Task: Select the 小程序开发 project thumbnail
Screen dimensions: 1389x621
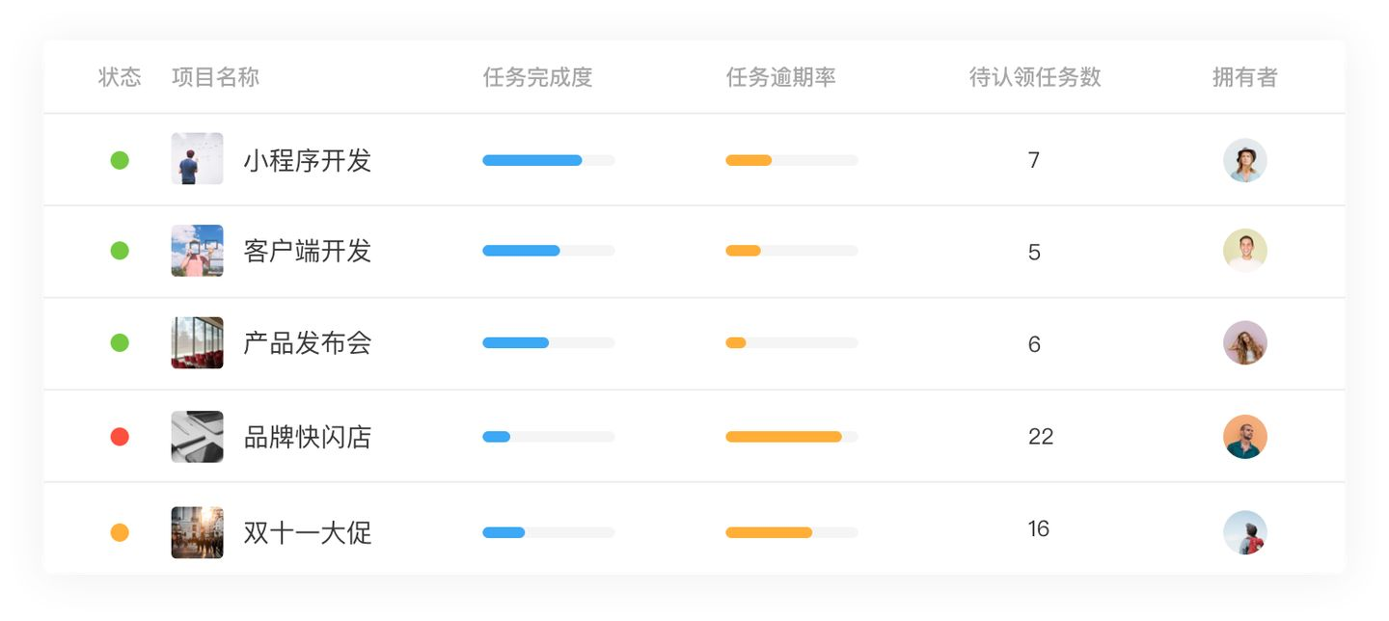Action: tap(197, 159)
